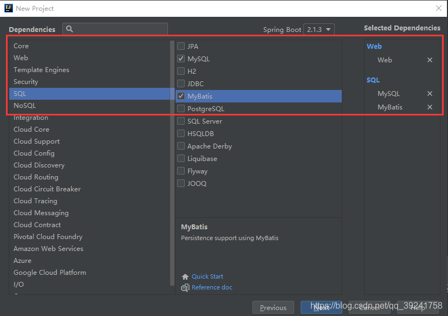This screenshot has width=448, height=316.
Task: Select the SQL category
Action: [x=90, y=94]
